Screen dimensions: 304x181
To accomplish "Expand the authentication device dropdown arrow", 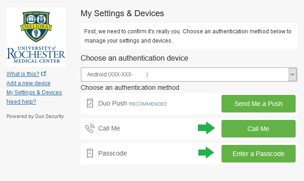I will tap(292, 75).
